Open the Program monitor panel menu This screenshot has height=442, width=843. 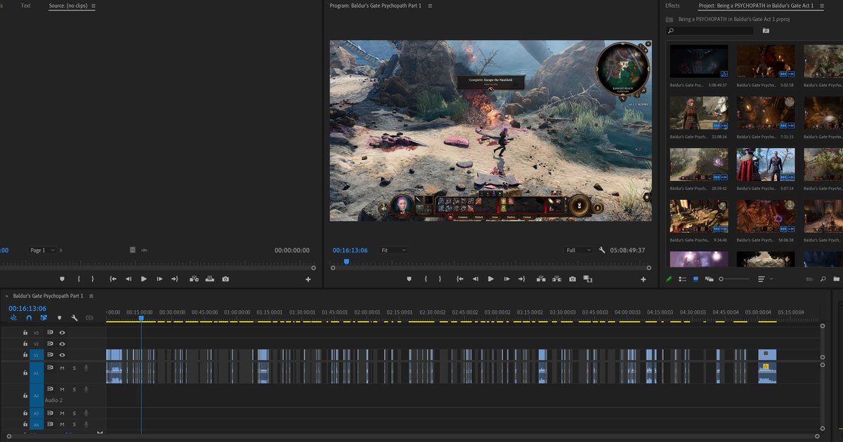(430, 6)
